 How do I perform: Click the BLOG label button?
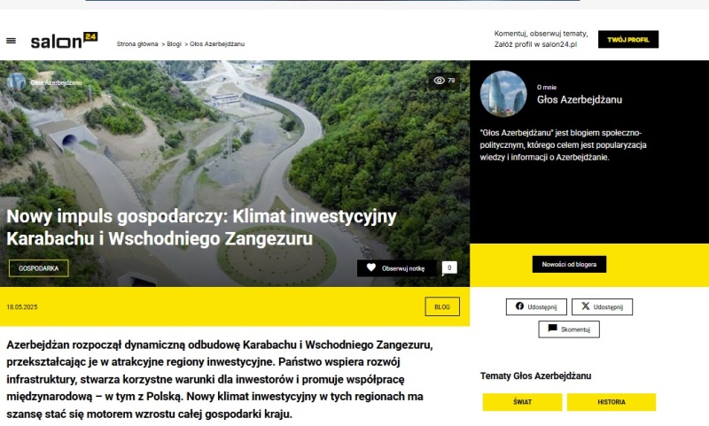tap(442, 306)
